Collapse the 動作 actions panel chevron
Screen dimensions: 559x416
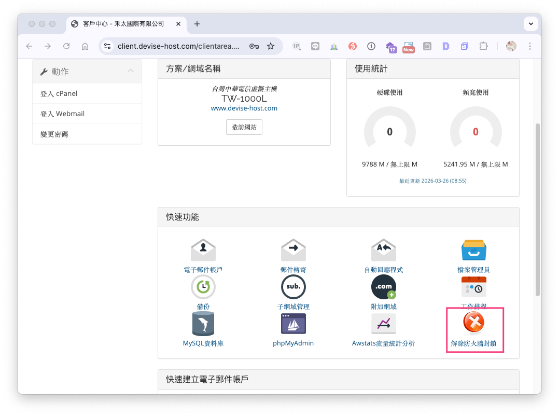click(131, 71)
